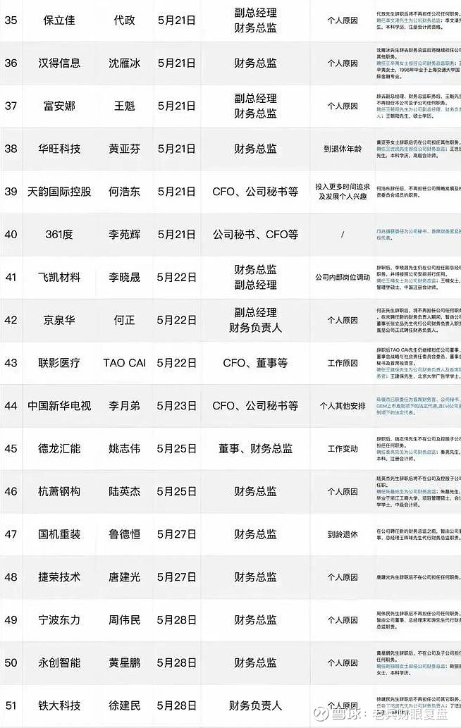
Task: Select the name TAO CAI
Action: tap(125, 363)
